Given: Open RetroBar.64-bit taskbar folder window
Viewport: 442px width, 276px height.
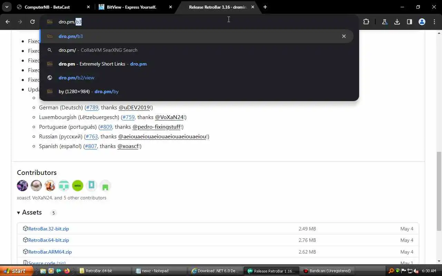Looking at the screenshot, I should [x=105, y=271].
